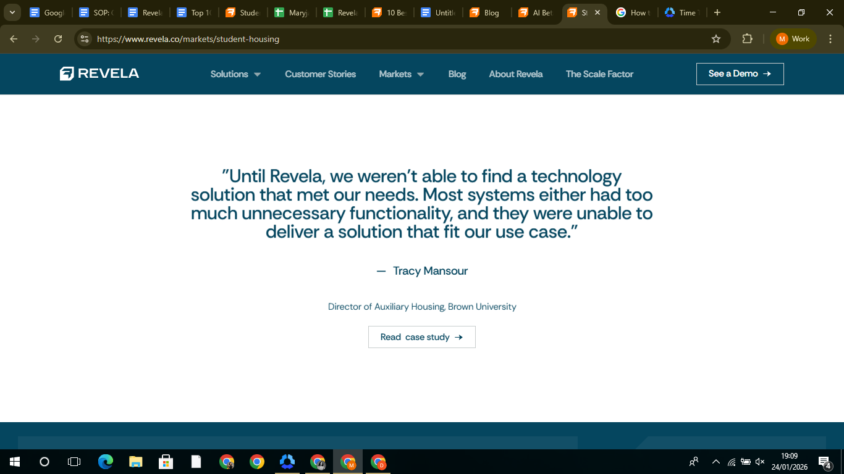
Task: Click the muted volume icon
Action: (760, 462)
